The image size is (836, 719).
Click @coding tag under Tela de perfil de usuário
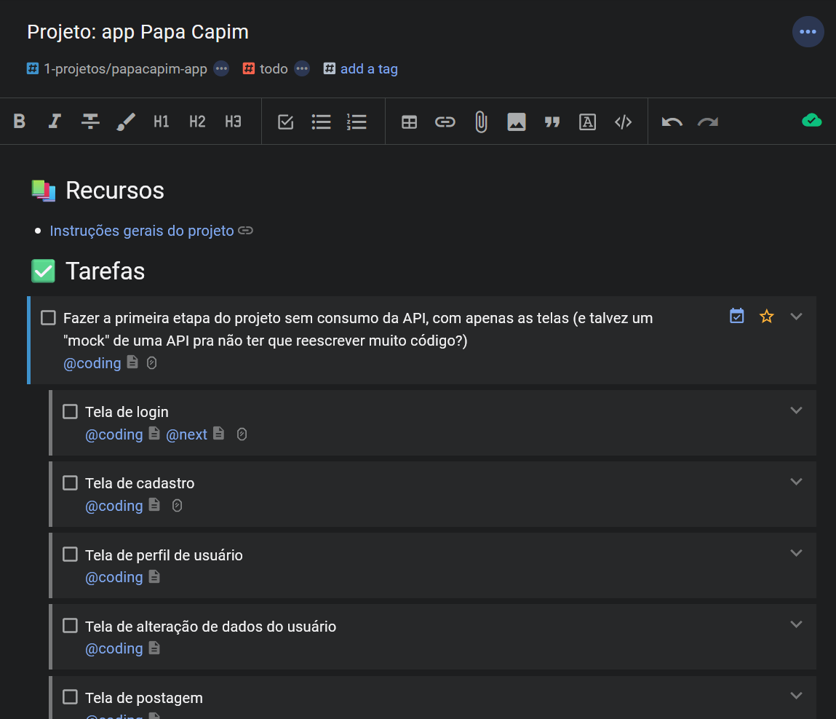point(114,577)
